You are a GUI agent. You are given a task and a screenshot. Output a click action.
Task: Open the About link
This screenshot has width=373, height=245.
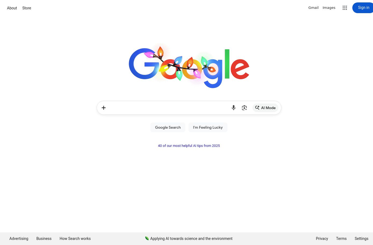point(12,8)
